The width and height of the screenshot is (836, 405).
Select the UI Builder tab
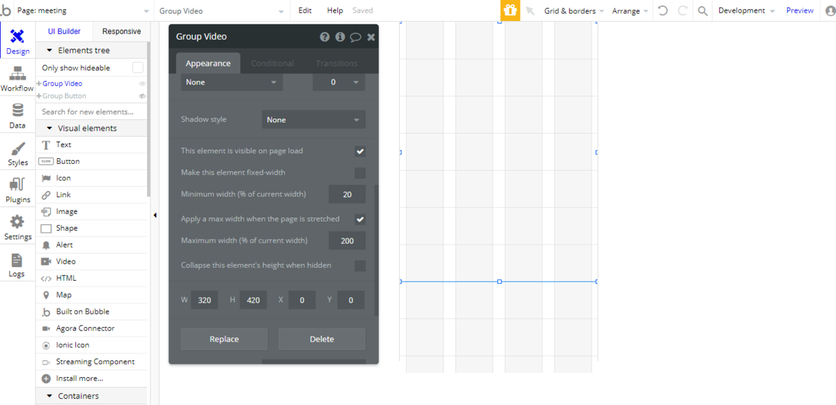pos(64,31)
